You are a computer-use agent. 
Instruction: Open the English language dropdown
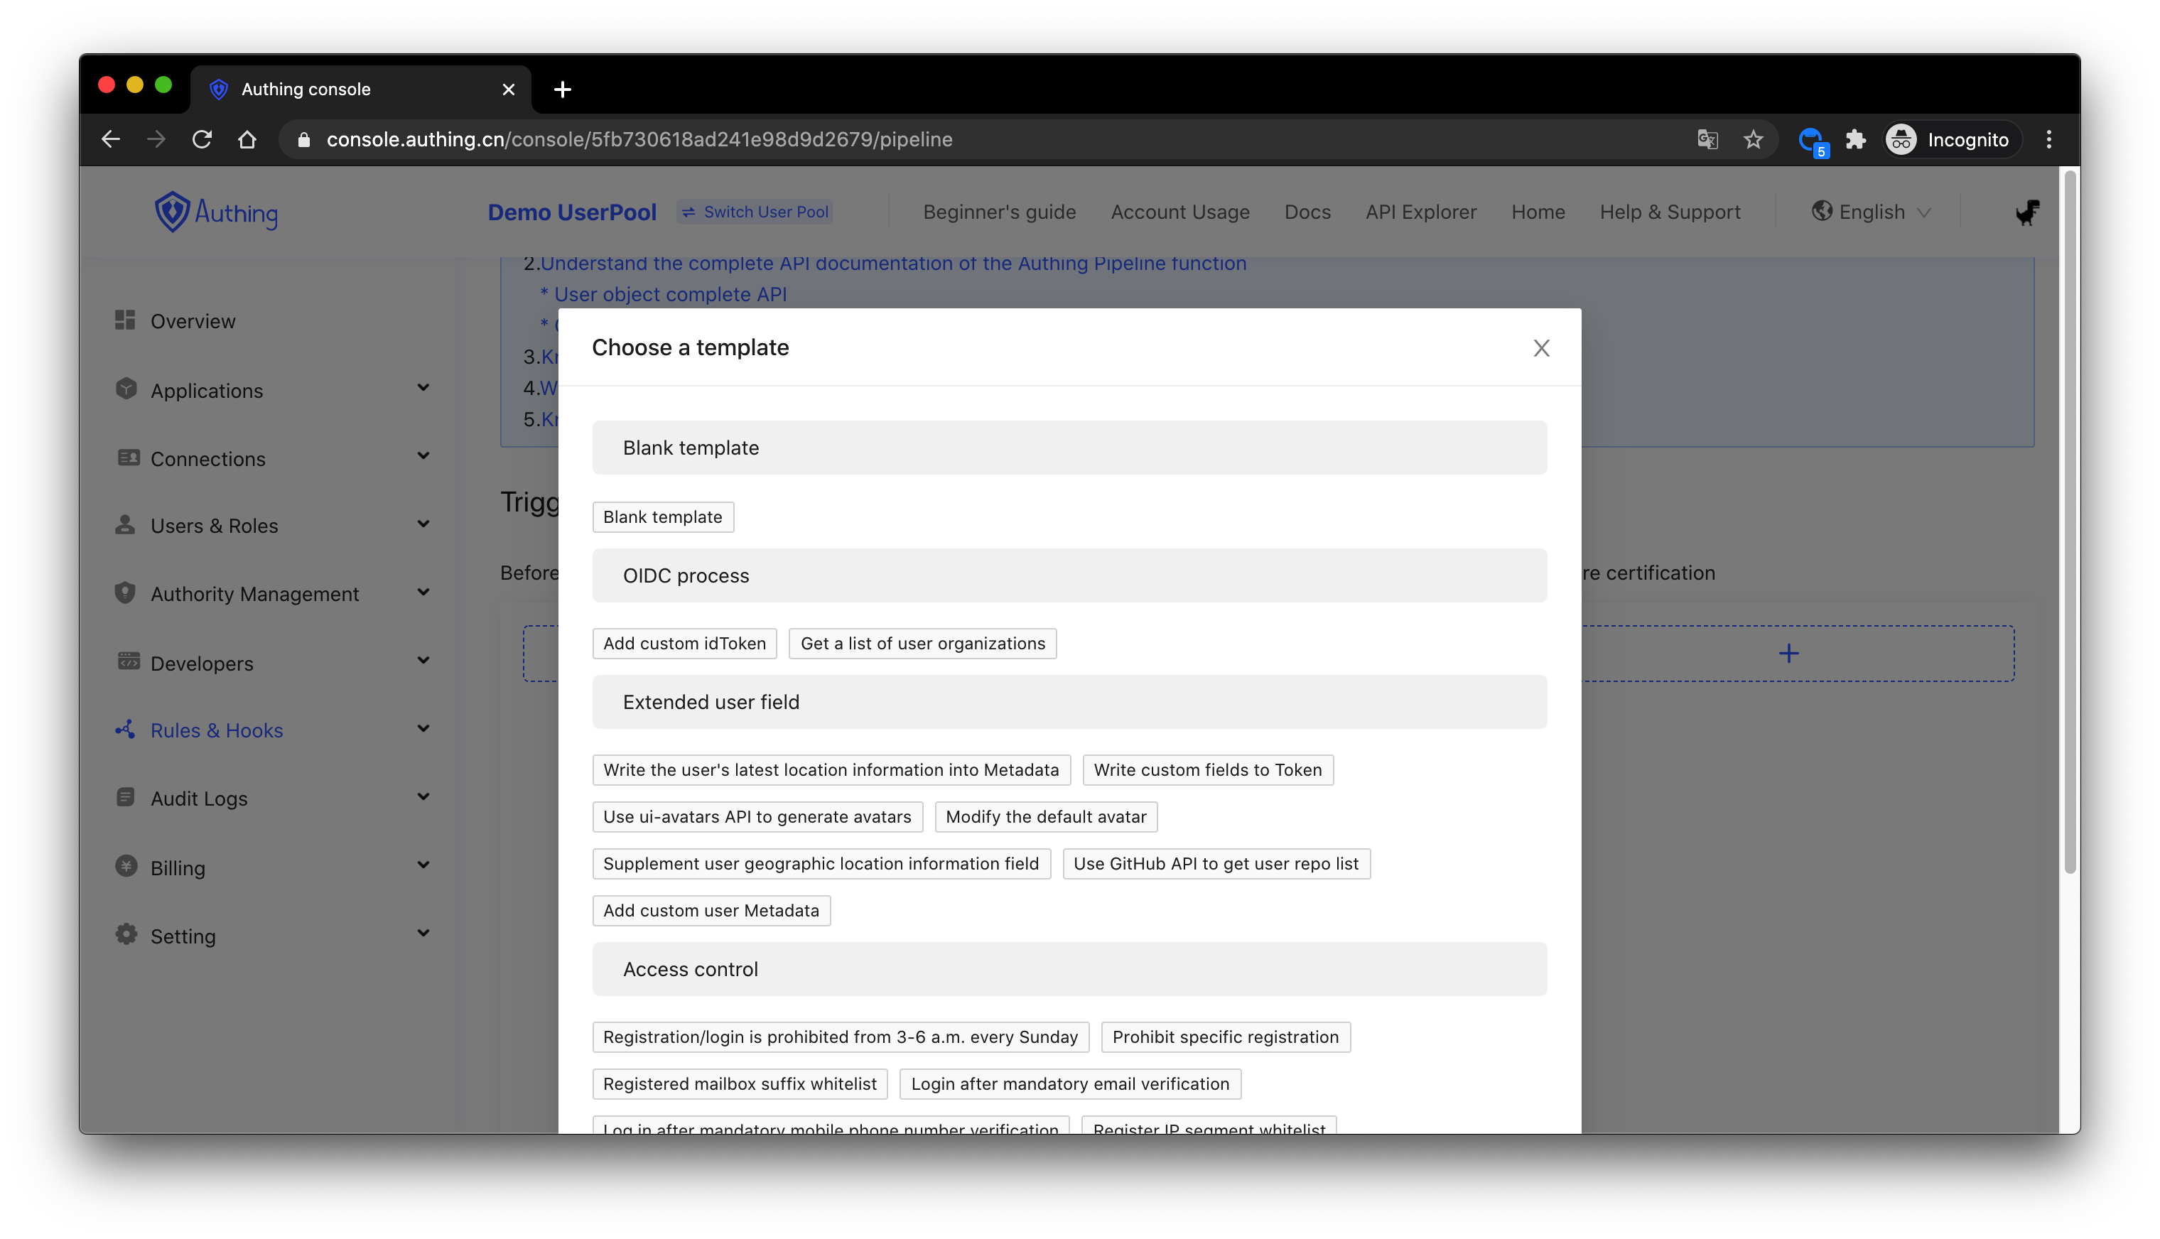[x=1871, y=212]
